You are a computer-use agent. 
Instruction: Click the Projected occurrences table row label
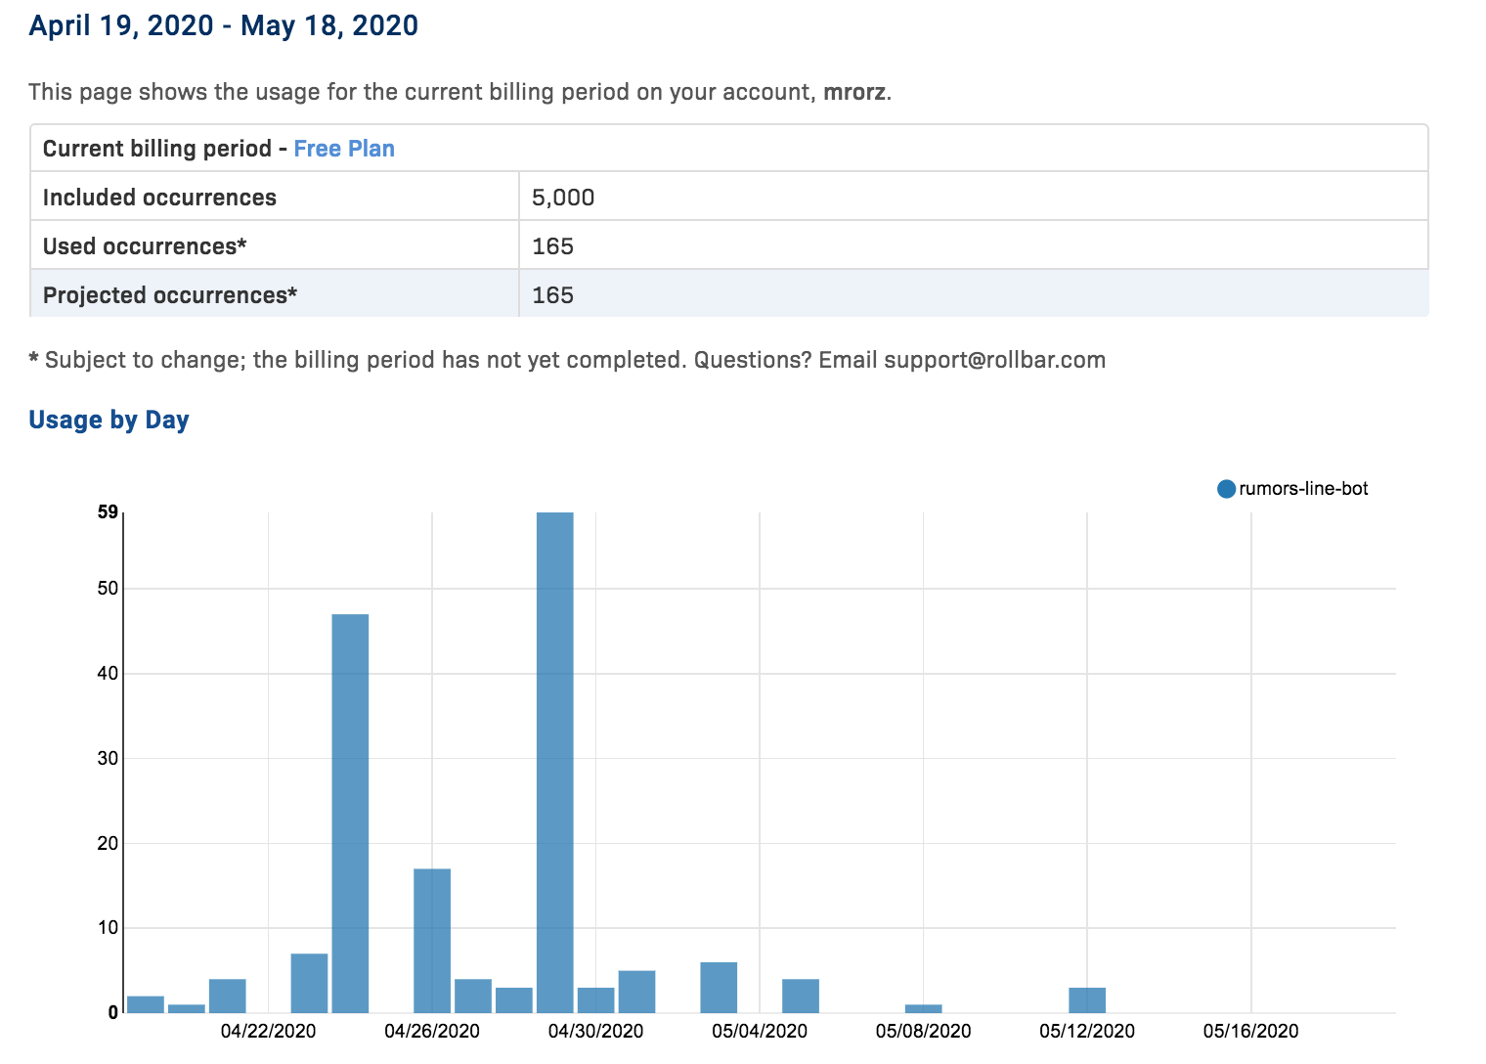170,295
